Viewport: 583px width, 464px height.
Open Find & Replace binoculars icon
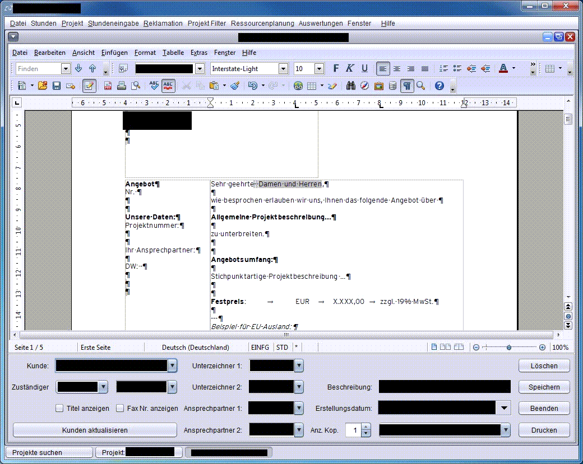point(351,86)
